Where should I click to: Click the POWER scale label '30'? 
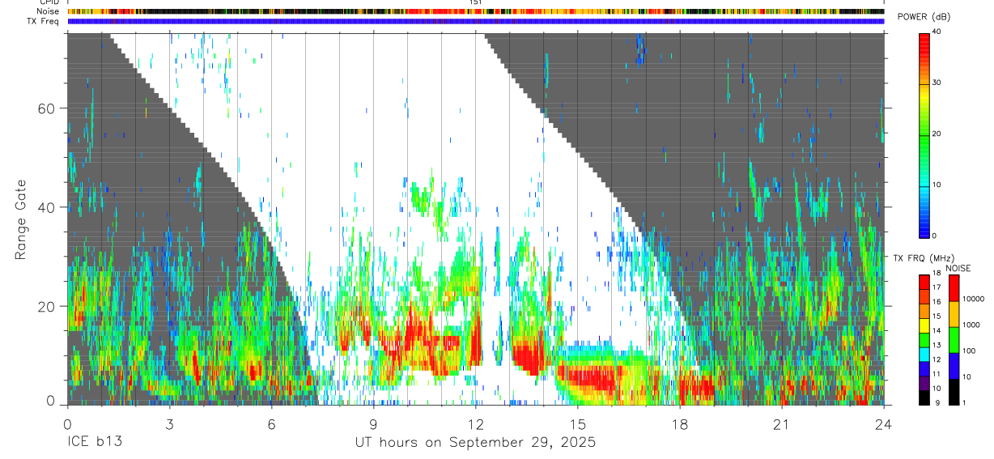click(x=936, y=83)
